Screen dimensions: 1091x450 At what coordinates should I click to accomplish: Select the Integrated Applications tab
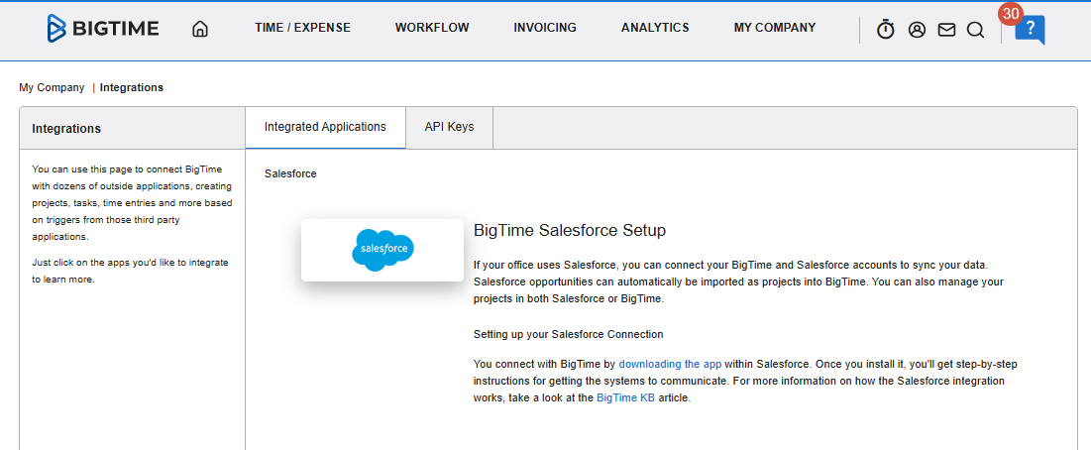point(325,127)
